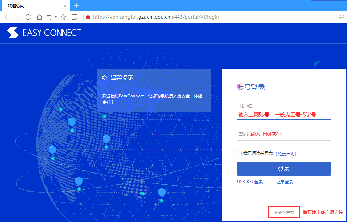
Task: Click the reading mode icon by address bar
Action: tap(74, 17)
